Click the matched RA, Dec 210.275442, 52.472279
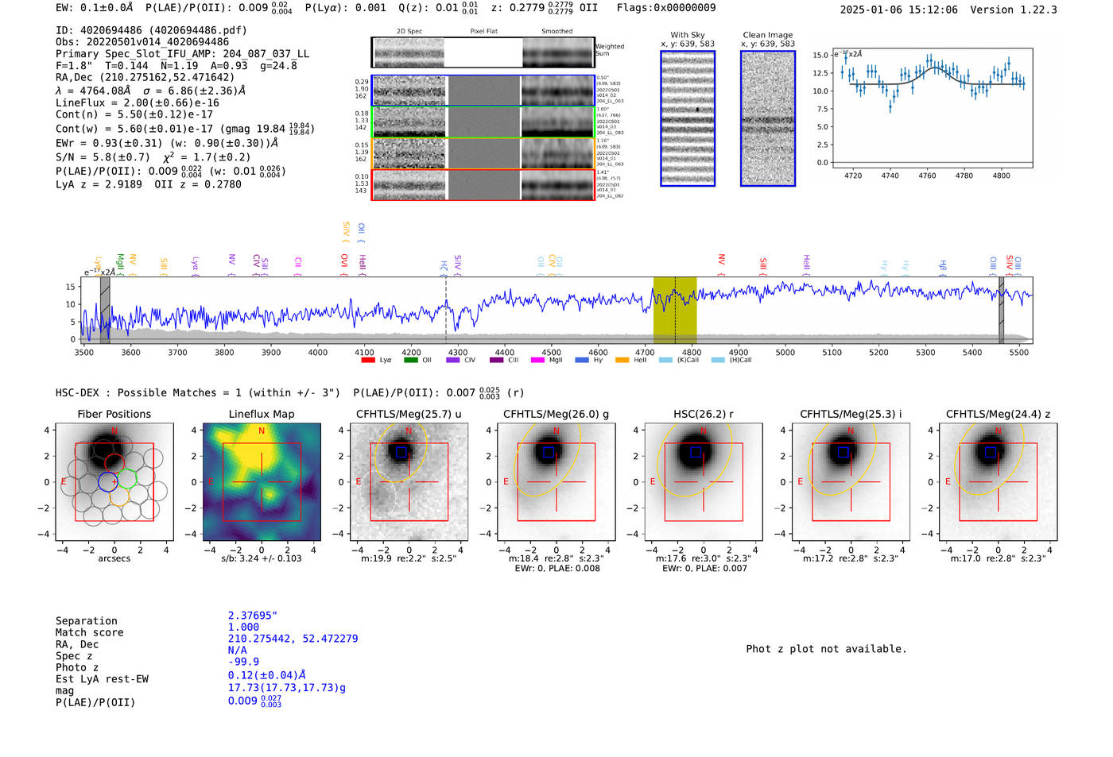The width and height of the screenshot is (1113, 757). [x=293, y=639]
